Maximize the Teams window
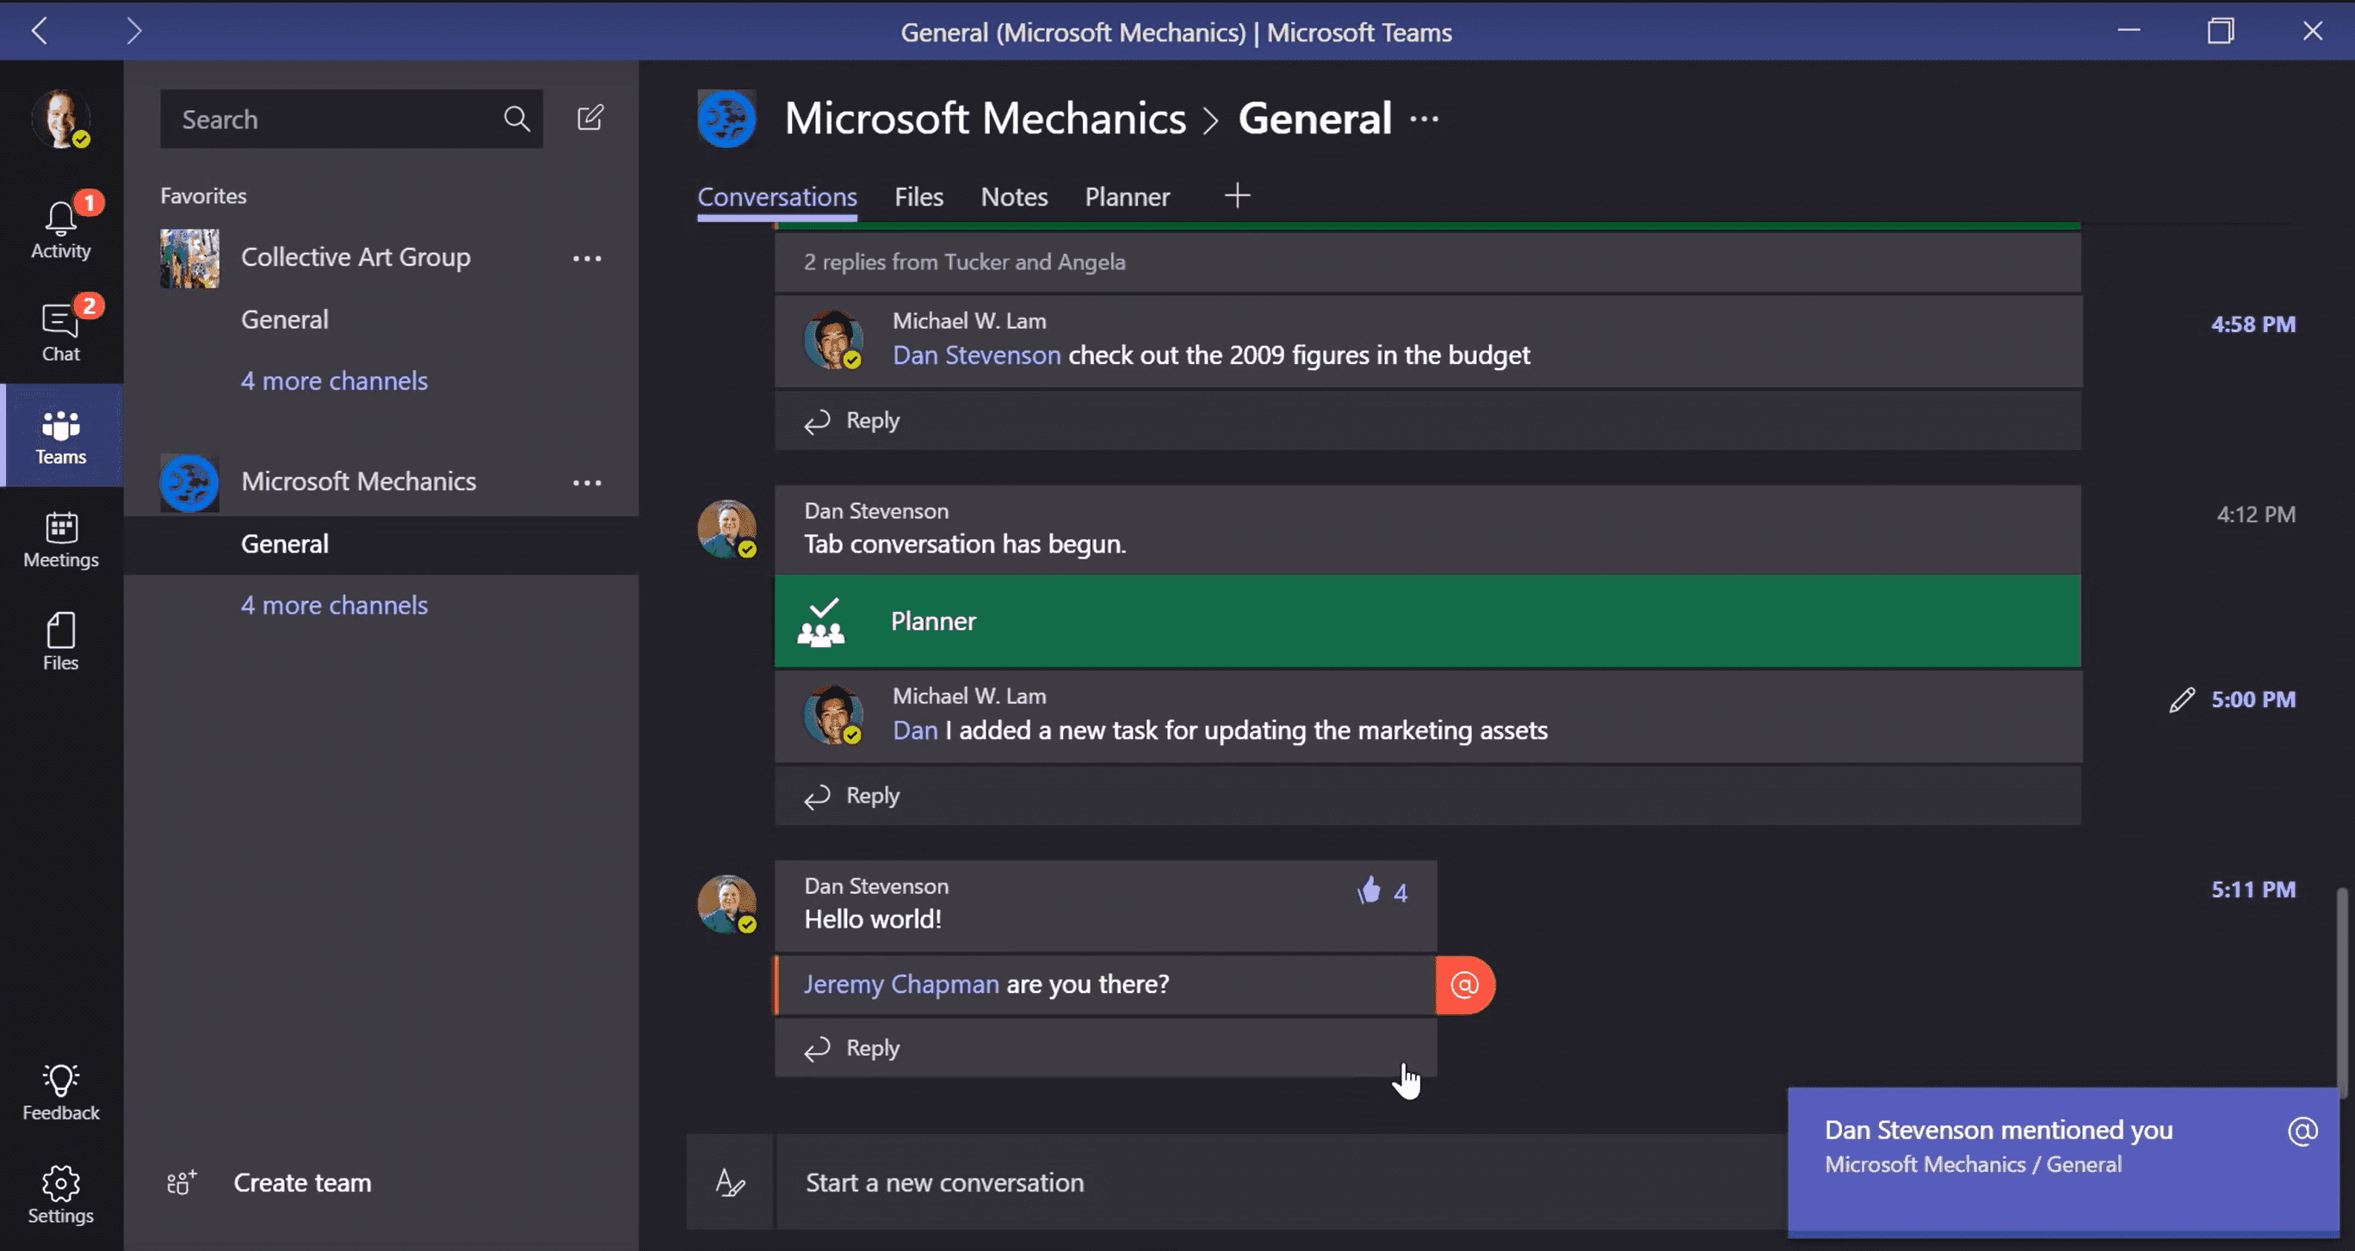Image resolution: width=2355 pixels, height=1251 pixels. (x=2221, y=31)
